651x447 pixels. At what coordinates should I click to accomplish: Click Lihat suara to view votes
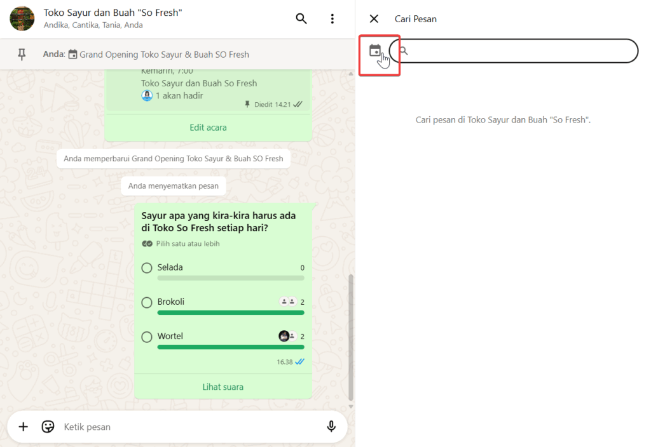click(x=223, y=387)
